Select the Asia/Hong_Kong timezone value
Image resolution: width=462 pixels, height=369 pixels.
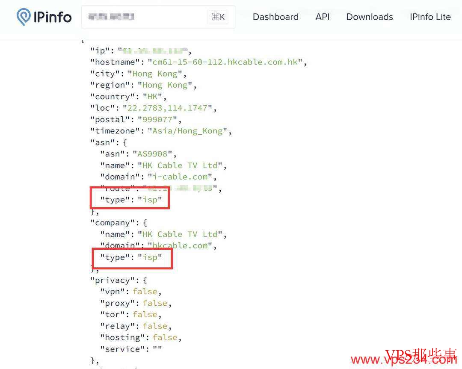click(187, 131)
